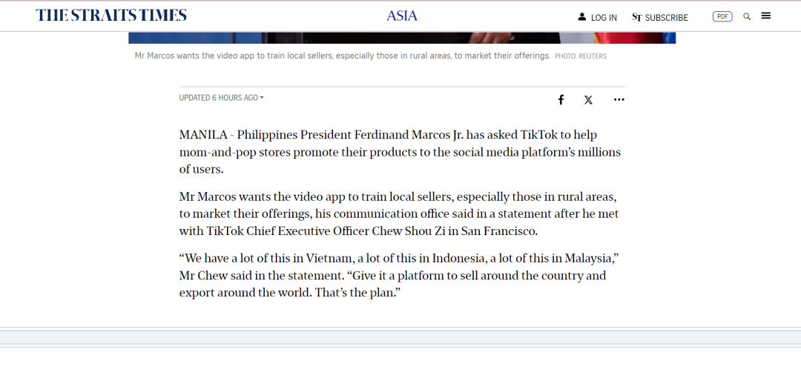Screen dimensions: 801x378
Task: Click the ST logo next to Subscribe
Action: pyautogui.click(x=636, y=17)
